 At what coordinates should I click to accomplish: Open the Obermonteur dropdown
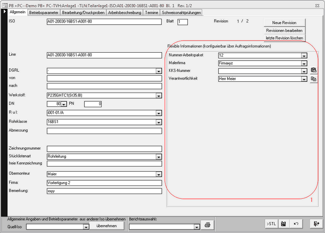tap(159, 175)
